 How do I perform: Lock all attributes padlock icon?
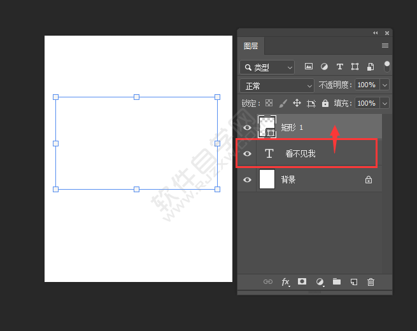[x=325, y=103]
